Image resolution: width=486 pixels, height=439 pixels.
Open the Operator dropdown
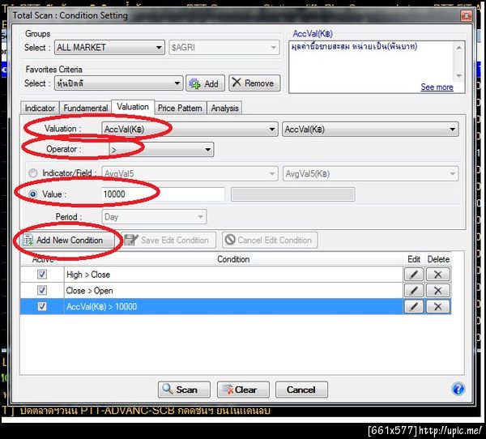point(161,150)
